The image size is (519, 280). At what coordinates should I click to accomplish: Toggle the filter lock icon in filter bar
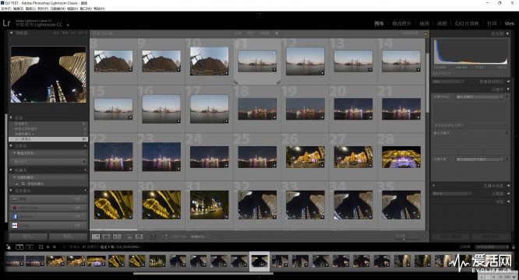425,33
